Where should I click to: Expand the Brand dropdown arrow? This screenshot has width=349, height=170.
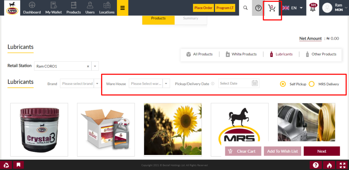(97, 84)
